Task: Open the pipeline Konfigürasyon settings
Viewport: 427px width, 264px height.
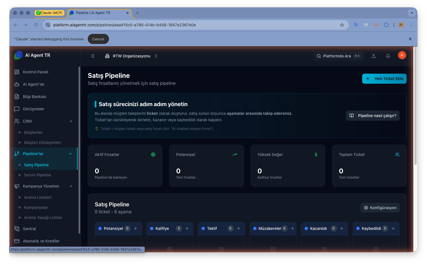Action: click(380, 207)
